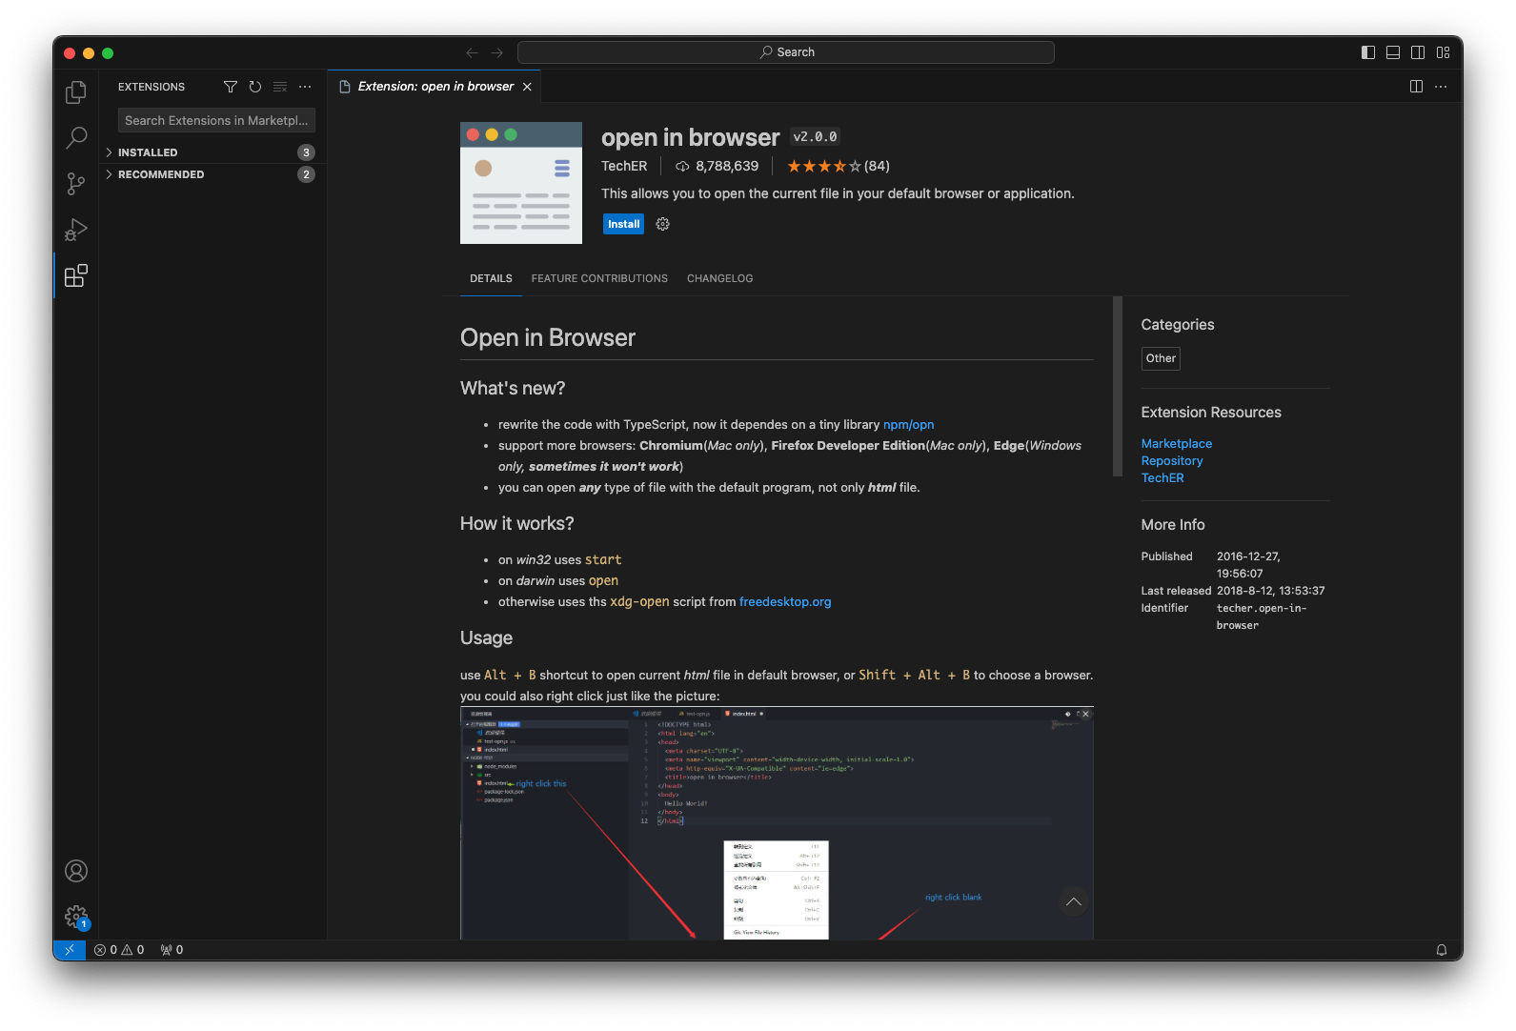Open the Search view in activity bar
Image resolution: width=1516 pixels, height=1031 pixels.
click(x=76, y=138)
